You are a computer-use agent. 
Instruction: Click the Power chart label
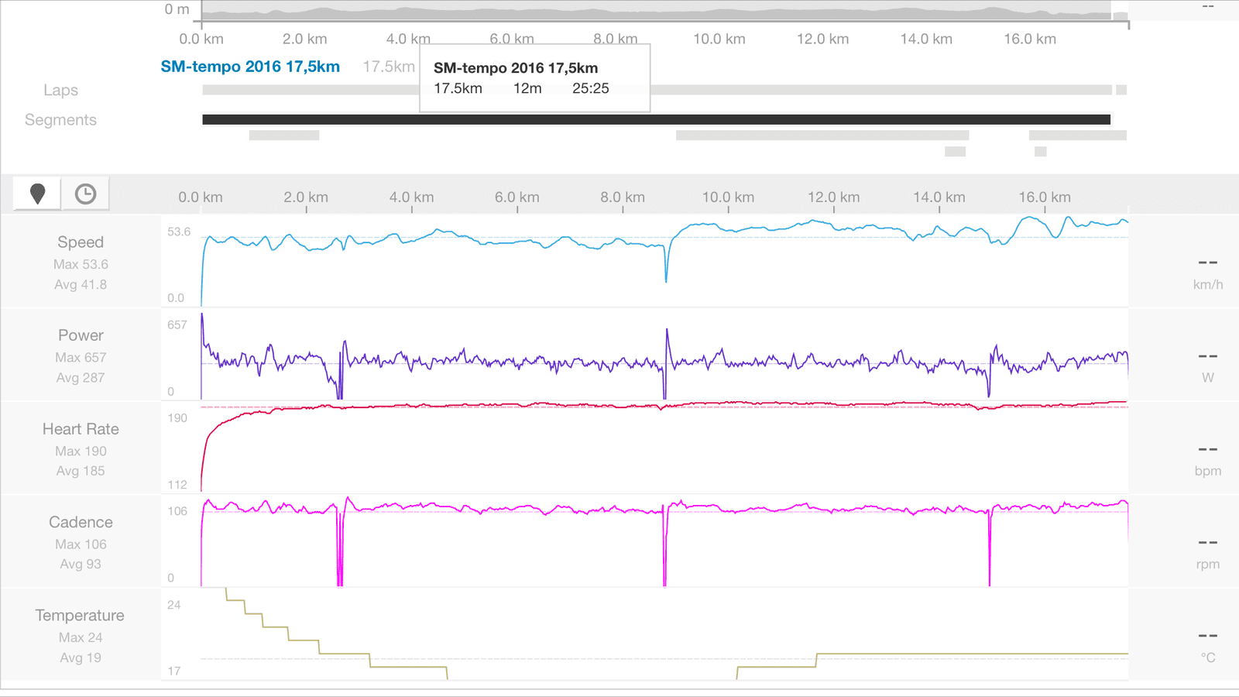point(81,335)
